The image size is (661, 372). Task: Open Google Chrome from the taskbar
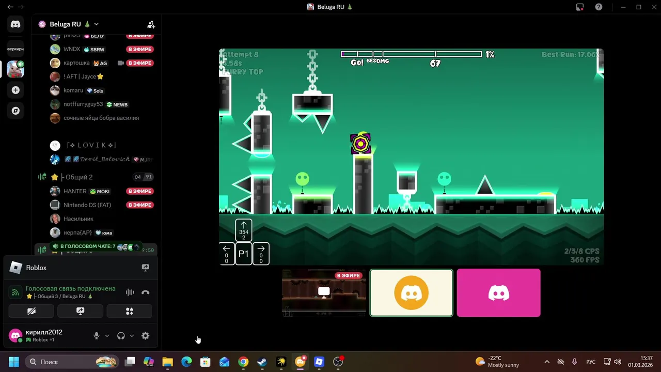[243, 362]
